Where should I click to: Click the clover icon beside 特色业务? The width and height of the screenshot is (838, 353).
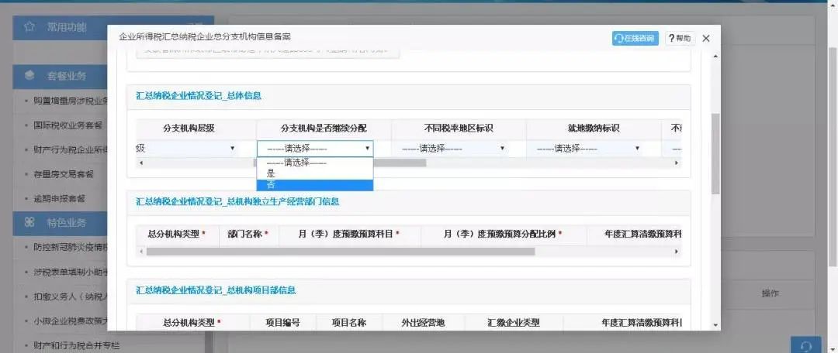(29, 223)
